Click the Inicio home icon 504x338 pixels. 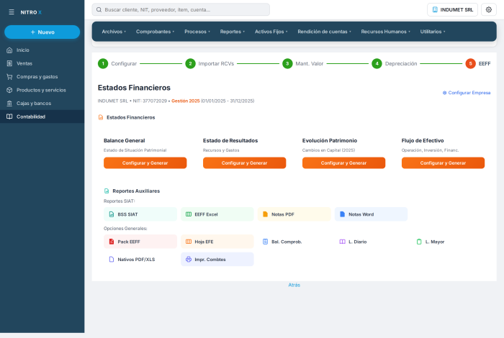tap(9, 50)
